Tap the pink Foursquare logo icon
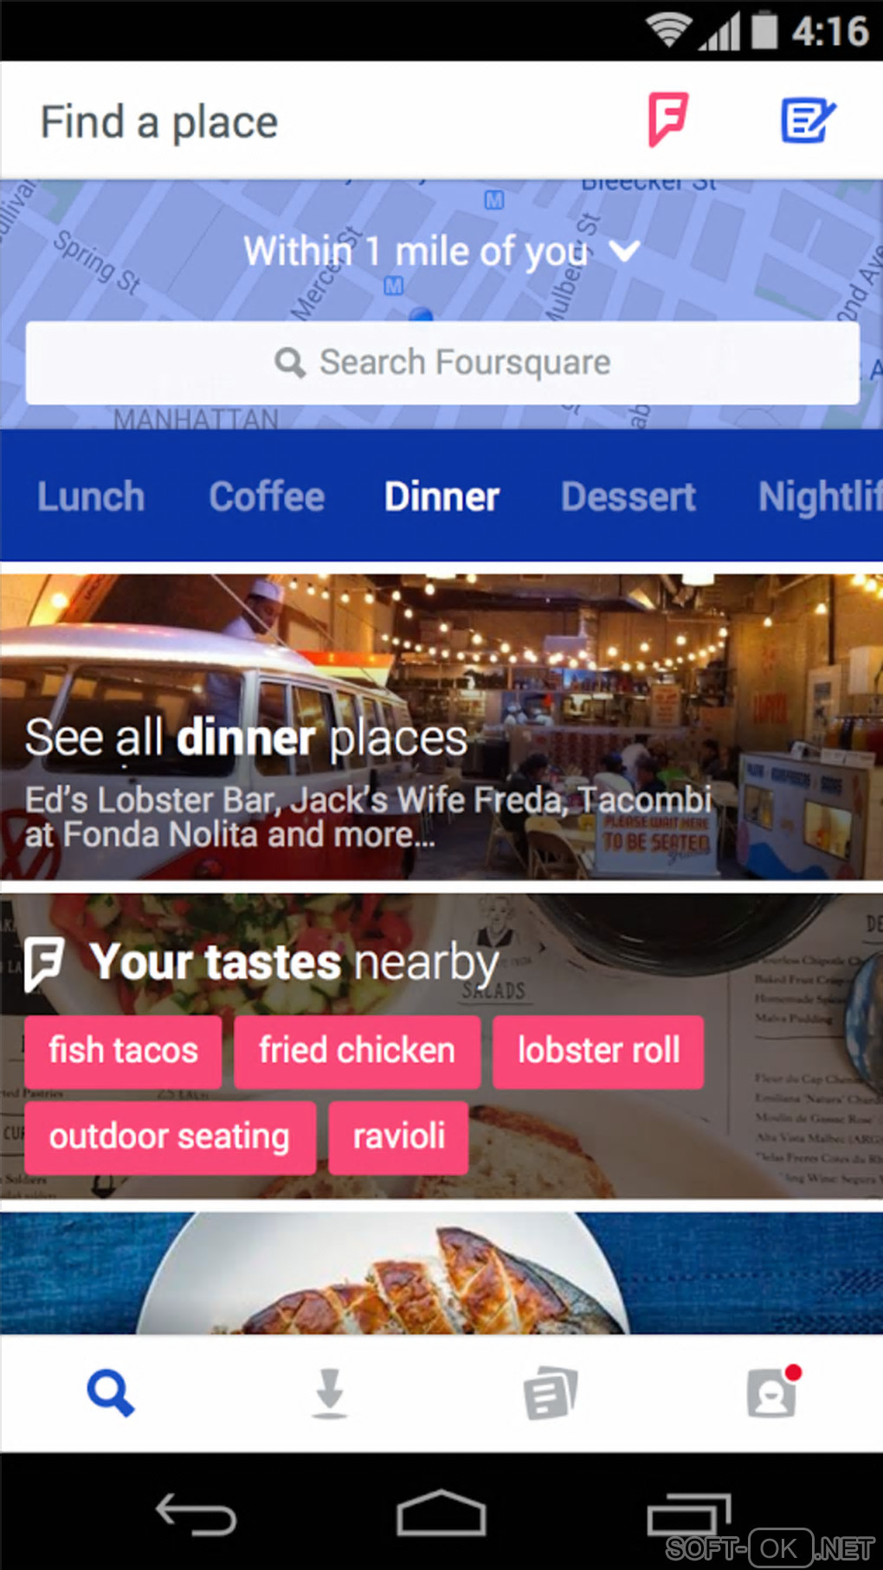Image resolution: width=883 pixels, height=1570 pixels. coord(668,120)
